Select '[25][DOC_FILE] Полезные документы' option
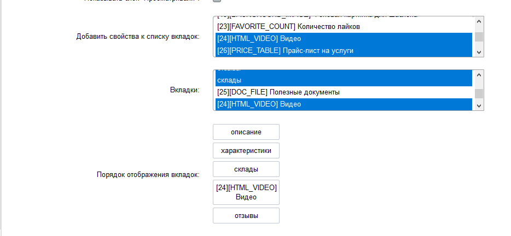 tap(344, 92)
